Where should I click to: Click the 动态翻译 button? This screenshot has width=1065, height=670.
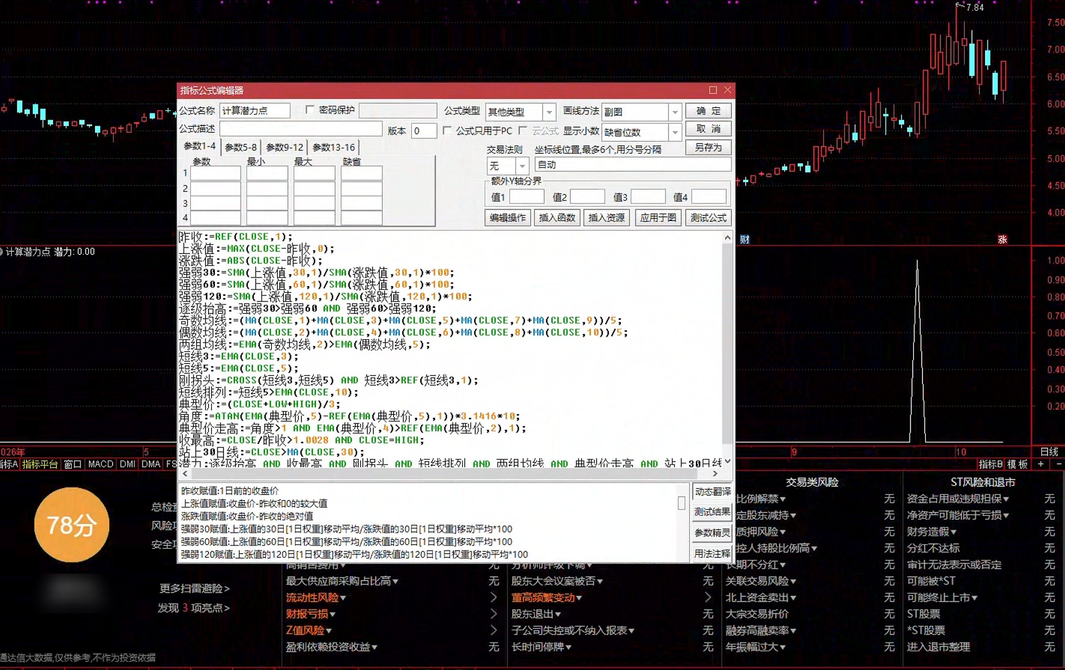pyautogui.click(x=712, y=491)
